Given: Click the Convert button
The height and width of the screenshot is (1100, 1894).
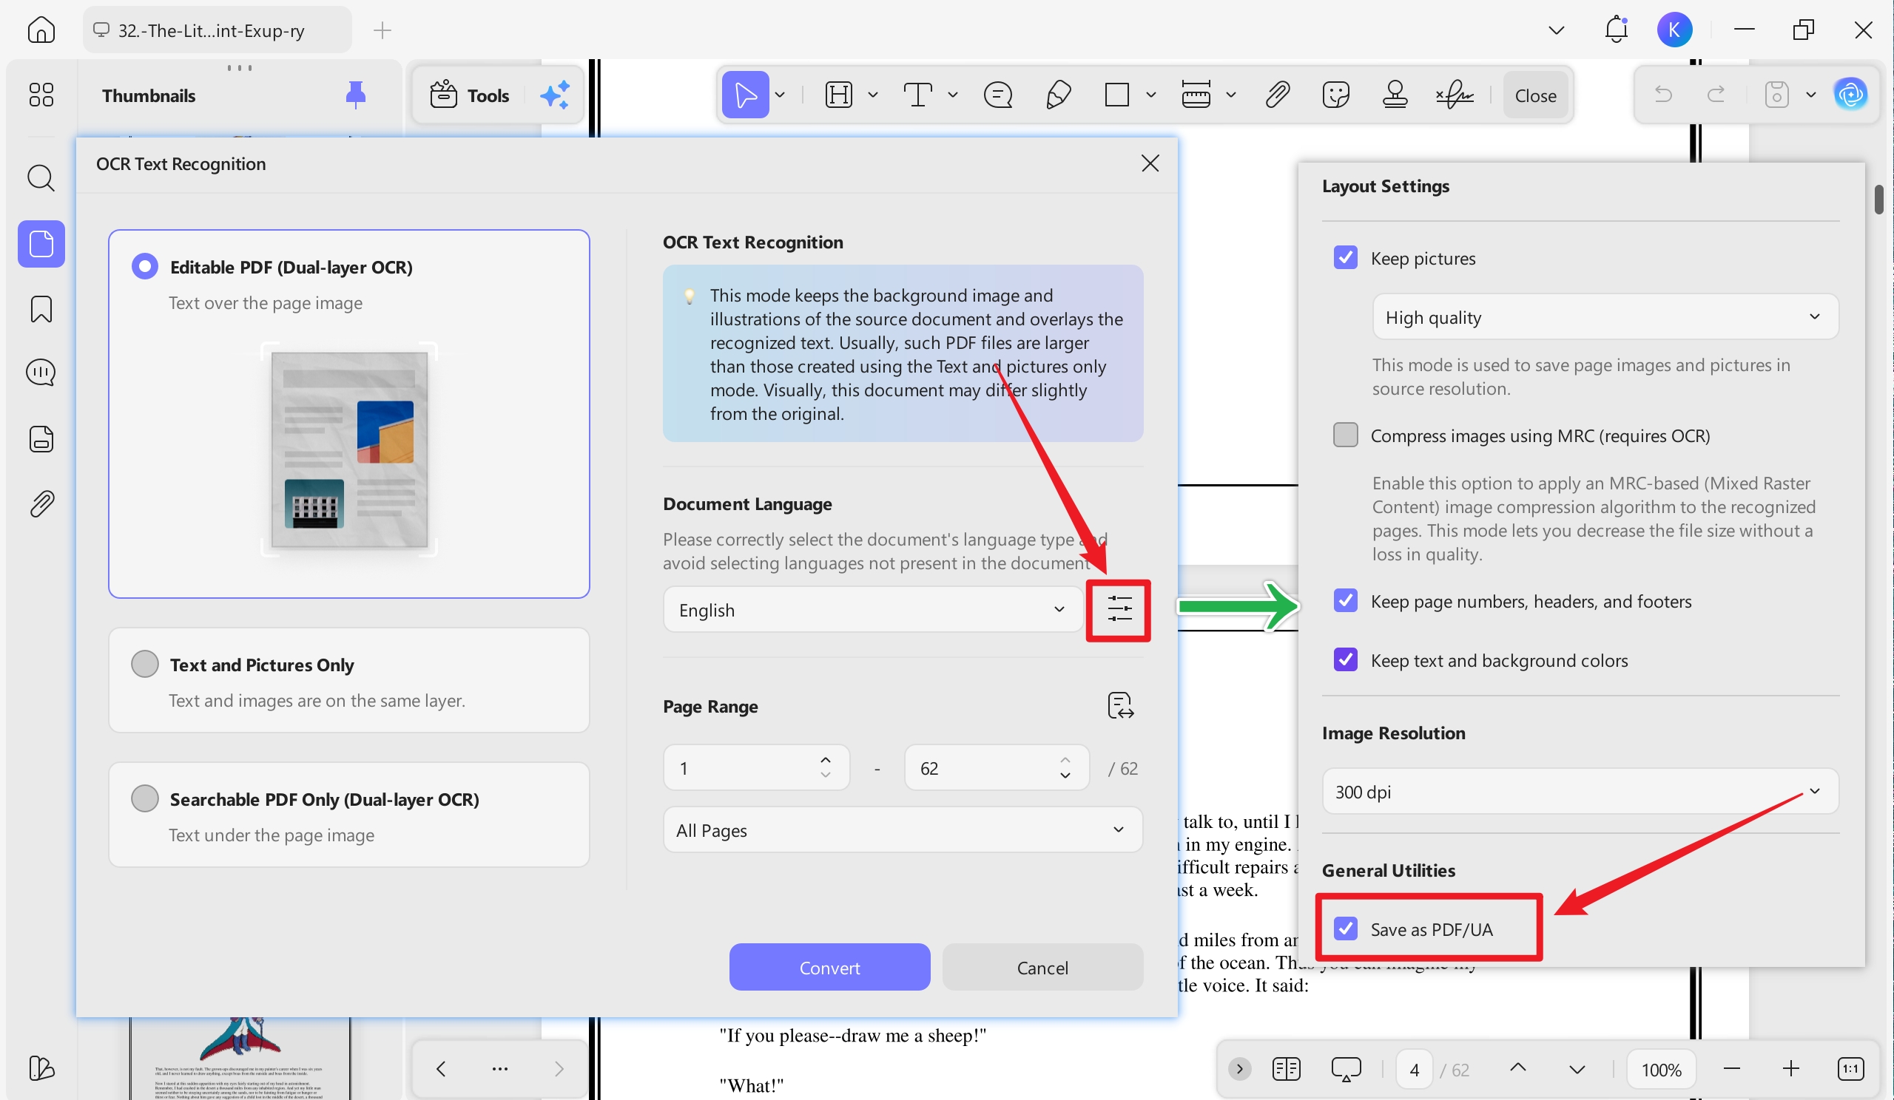Looking at the screenshot, I should coord(829,967).
